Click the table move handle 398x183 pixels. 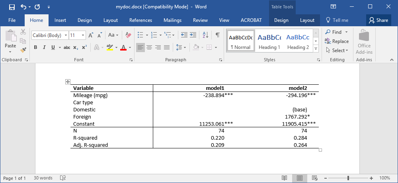68,82
